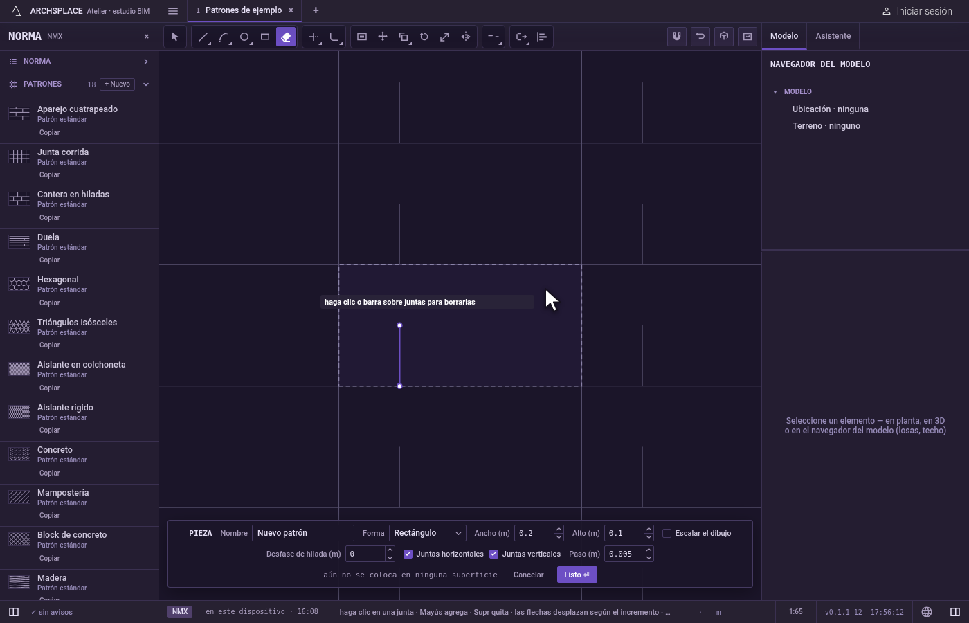Select the line drawing tool
This screenshot has width=969, height=623.
[x=203, y=37]
